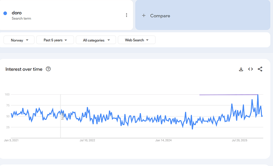This screenshot has height=166, width=273.
Task: Download the chart data as CSV
Action: pos(241,69)
